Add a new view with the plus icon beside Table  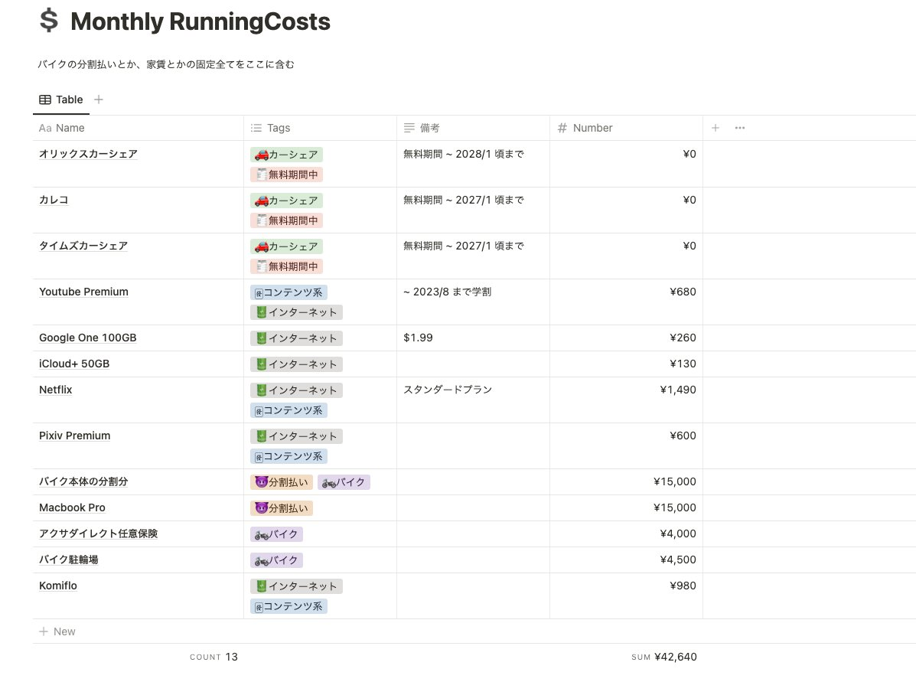point(99,100)
